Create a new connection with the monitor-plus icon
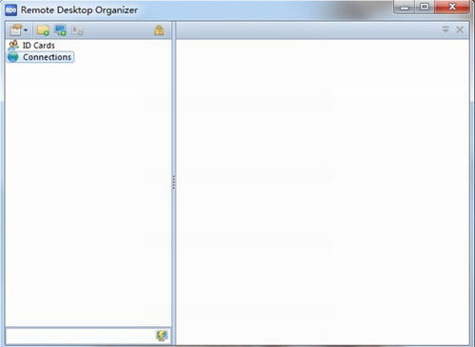 (x=60, y=30)
